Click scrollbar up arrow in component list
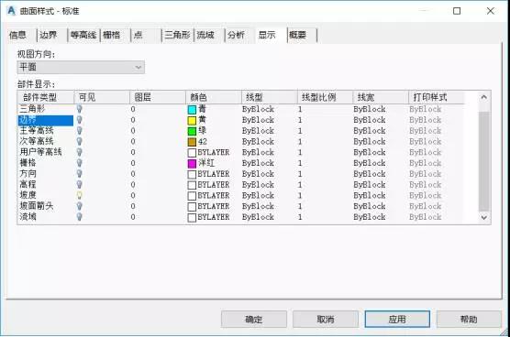Screen dimensions: 510x337 (x=484, y=97)
